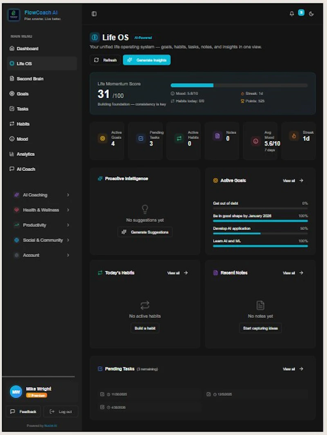327x435 pixels.
Task: Click the Life Momentum Score progress bar
Action: [x=239, y=85]
